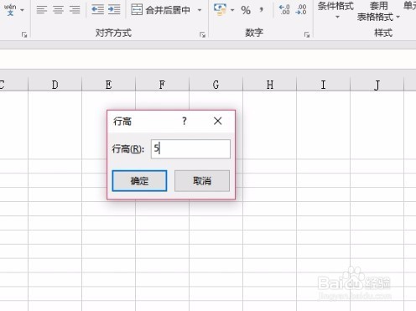Select column H header
Image resolution: width=416 pixels, height=311 pixels.
pos(270,85)
